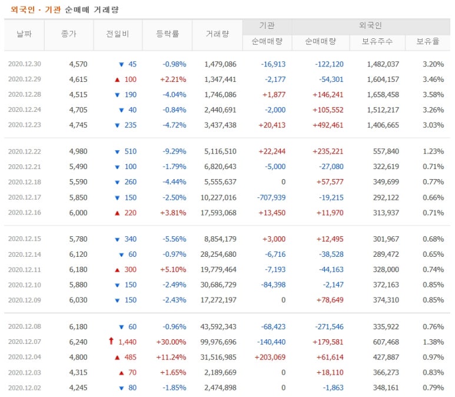The height and width of the screenshot is (397, 455).
Task: Click the 보유율 column header
Action: (x=428, y=42)
